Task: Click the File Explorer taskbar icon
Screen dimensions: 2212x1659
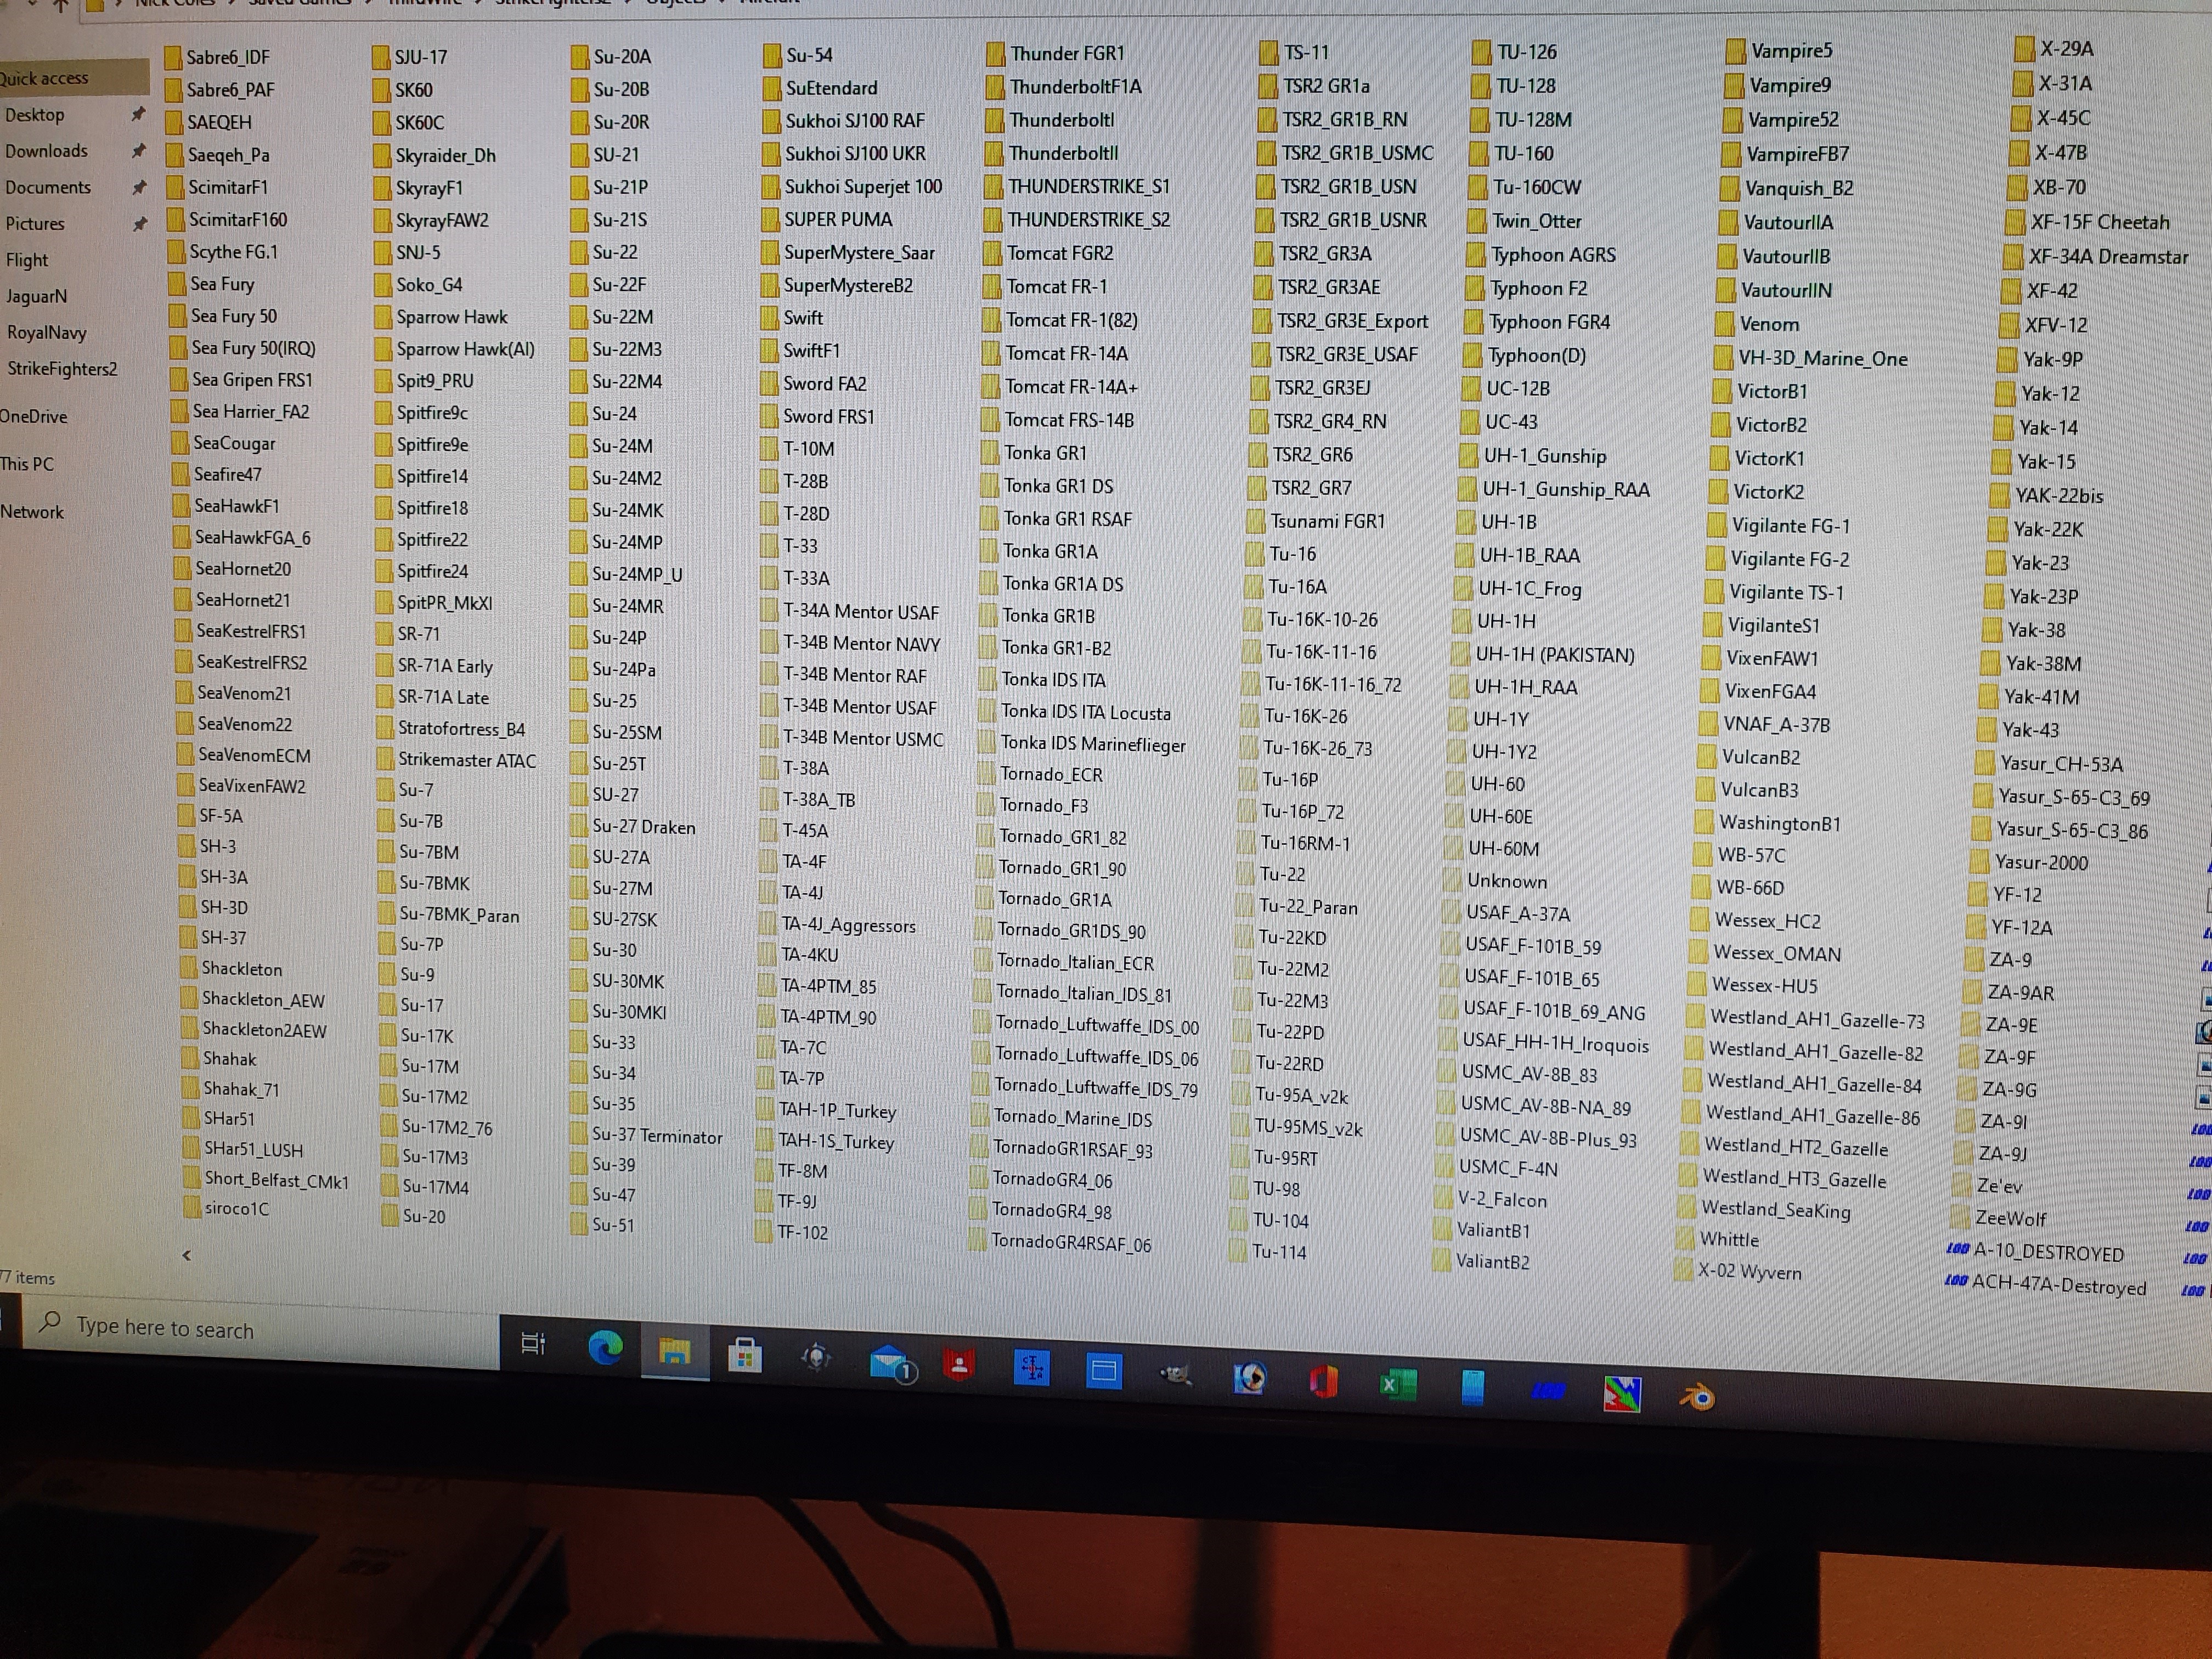Action: click(675, 1351)
